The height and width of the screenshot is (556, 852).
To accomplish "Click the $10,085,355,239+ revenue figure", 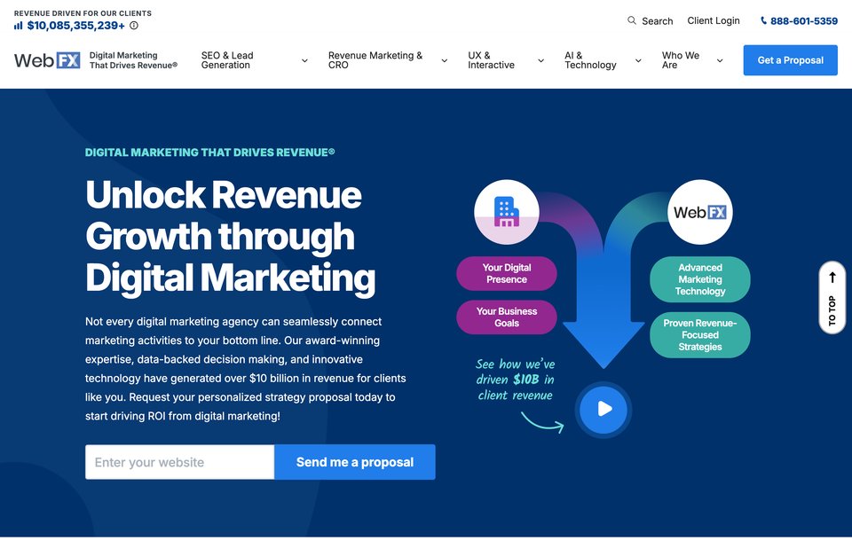I will tap(75, 26).
